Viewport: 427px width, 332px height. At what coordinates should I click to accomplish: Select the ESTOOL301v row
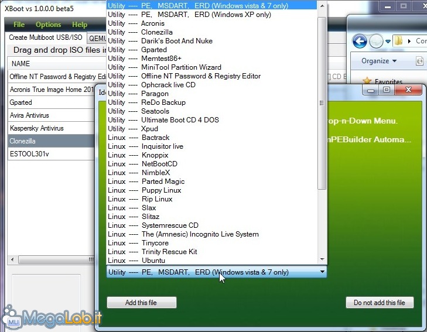52,154
